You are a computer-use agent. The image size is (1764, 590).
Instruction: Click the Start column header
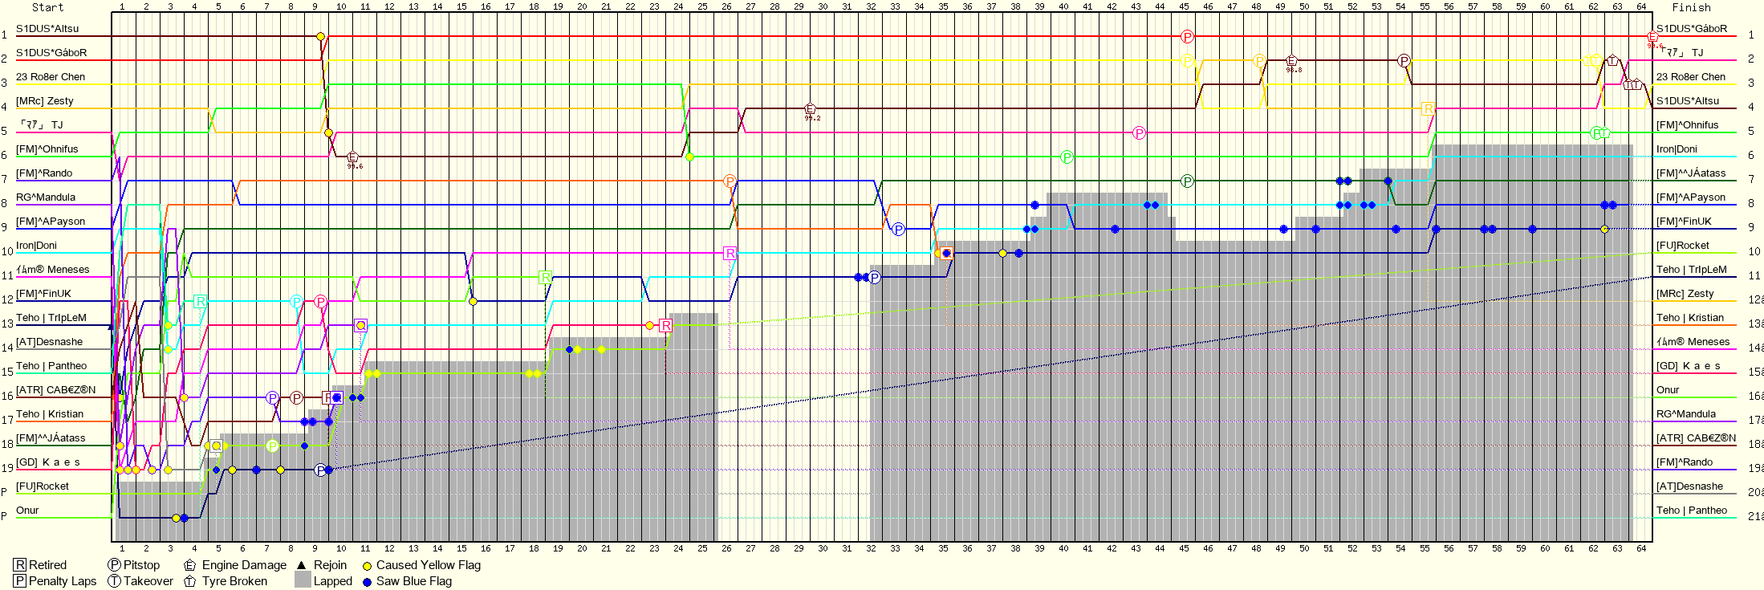[47, 7]
